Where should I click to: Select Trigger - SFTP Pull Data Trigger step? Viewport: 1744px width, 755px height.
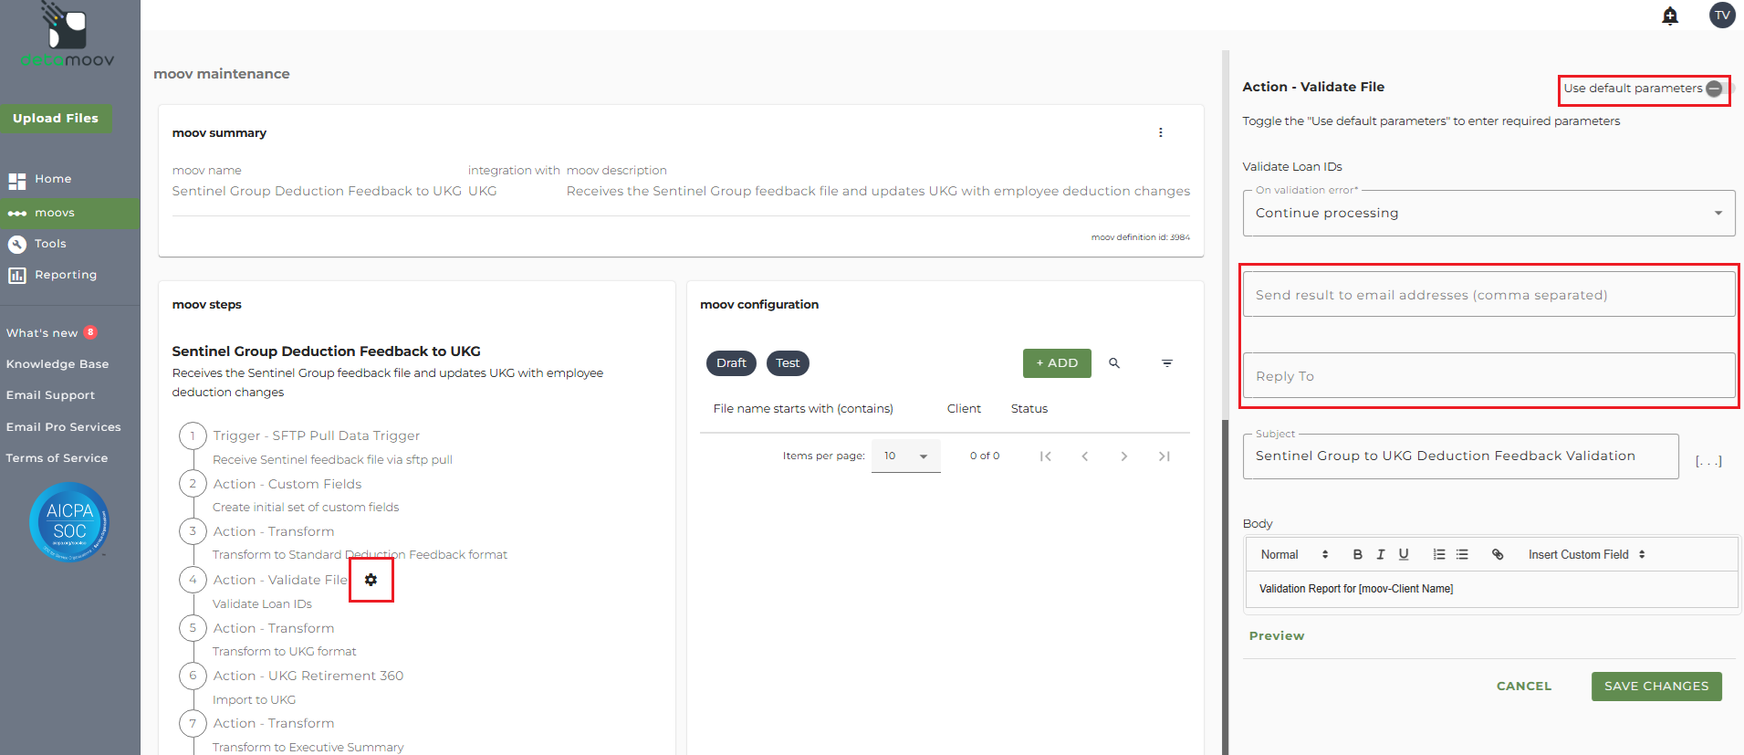tap(317, 435)
